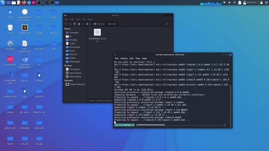Select the flask-tor-tut folder on the desktop
Image resolution: width=269 pixels, height=151 pixels.
pos(39,109)
